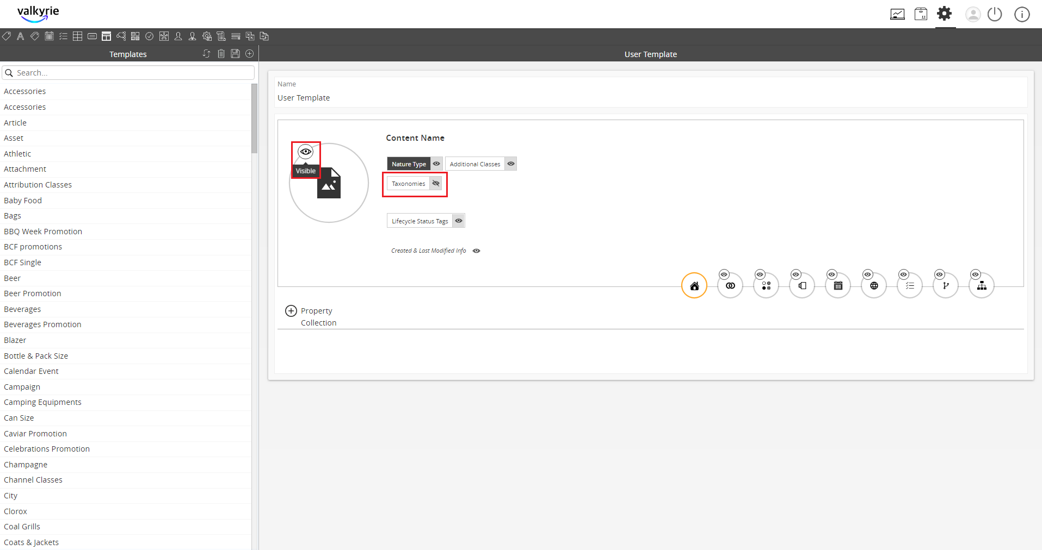
Task: Open the dashboard chart icon in the header
Action: click(x=897, y=14)
